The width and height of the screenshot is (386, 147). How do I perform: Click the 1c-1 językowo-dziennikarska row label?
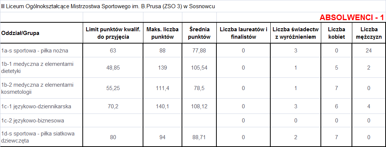click(x=36, y=106)
